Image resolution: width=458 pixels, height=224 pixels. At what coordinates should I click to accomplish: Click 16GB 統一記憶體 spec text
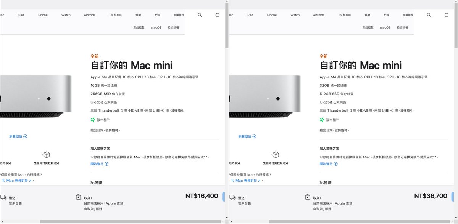click(x=104, y=85)
